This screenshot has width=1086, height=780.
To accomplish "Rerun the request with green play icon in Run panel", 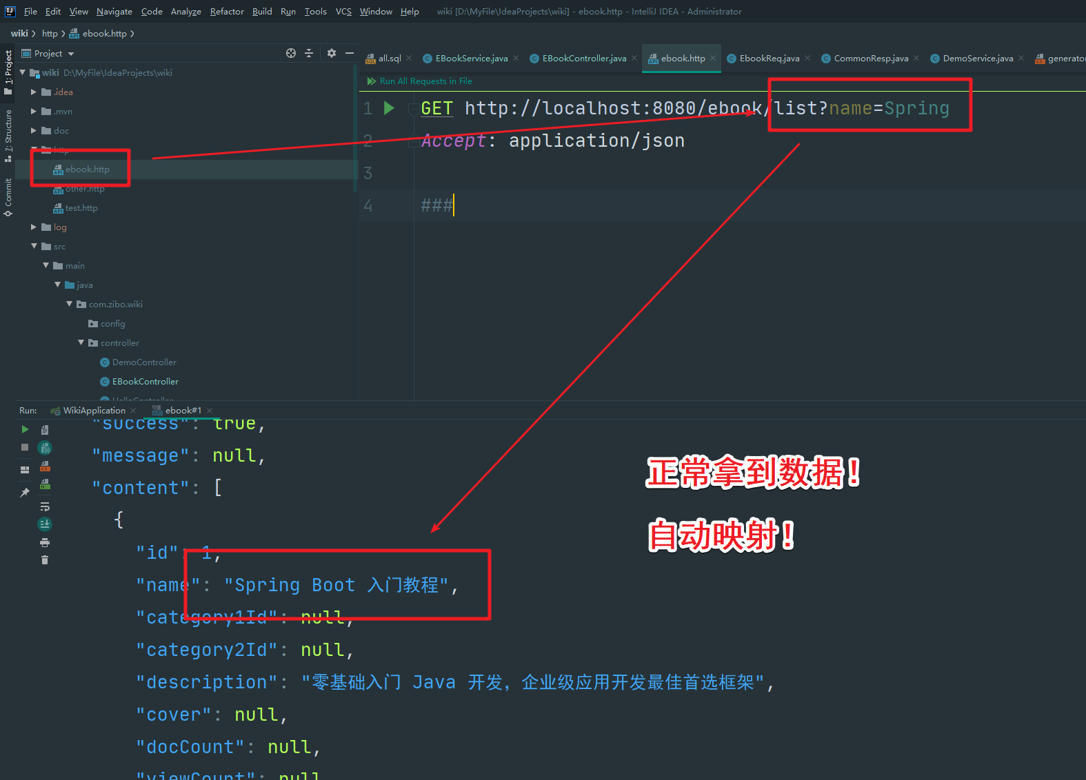I will [x=25, y=429].
